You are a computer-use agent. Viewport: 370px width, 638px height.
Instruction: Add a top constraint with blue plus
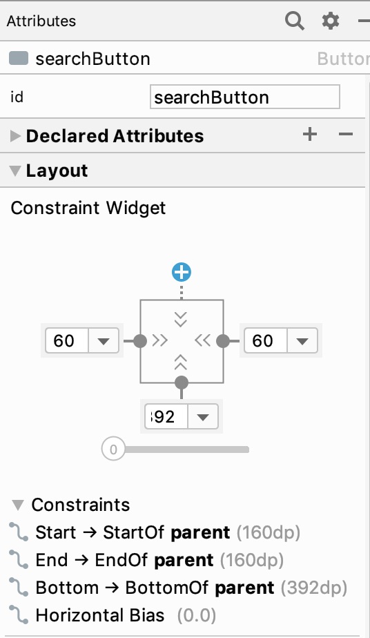point(182,272)
